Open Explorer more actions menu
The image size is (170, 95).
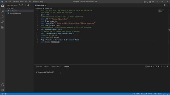tap(31, 5)
